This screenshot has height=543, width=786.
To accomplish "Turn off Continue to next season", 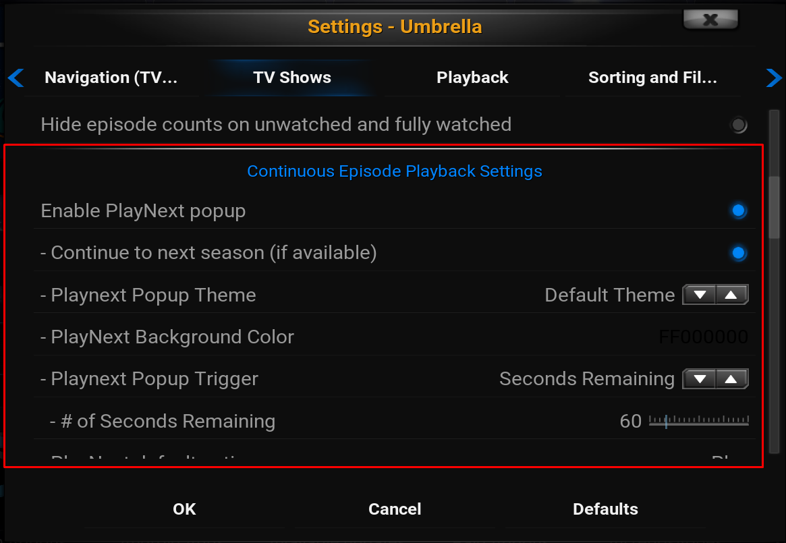I will click(x=739, y=253).
